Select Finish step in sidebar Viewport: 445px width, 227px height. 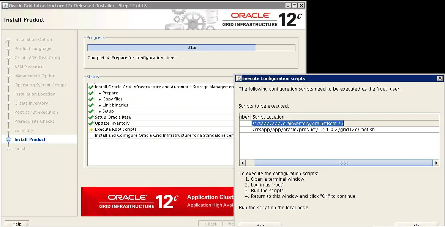(20, 149)
